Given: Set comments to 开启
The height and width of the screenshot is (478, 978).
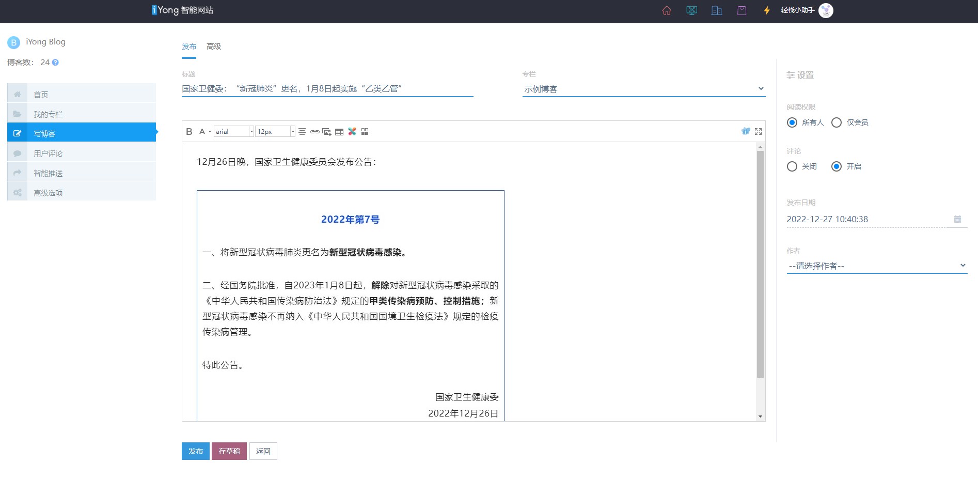Looking at the screenshot, I should click(837, 166).
